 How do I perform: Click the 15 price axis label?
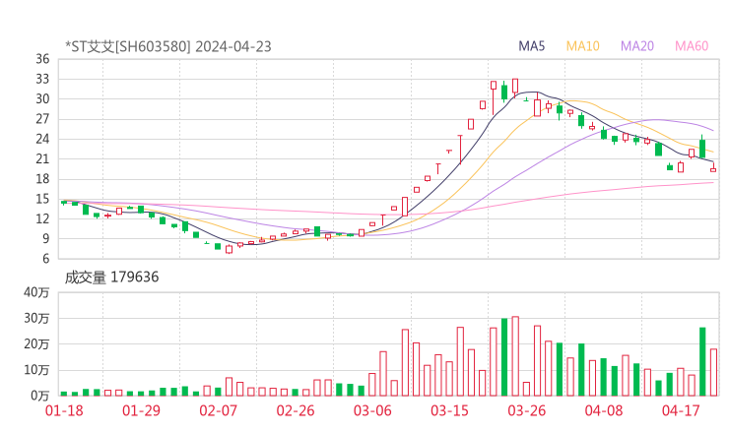click(x=42, y=199)
